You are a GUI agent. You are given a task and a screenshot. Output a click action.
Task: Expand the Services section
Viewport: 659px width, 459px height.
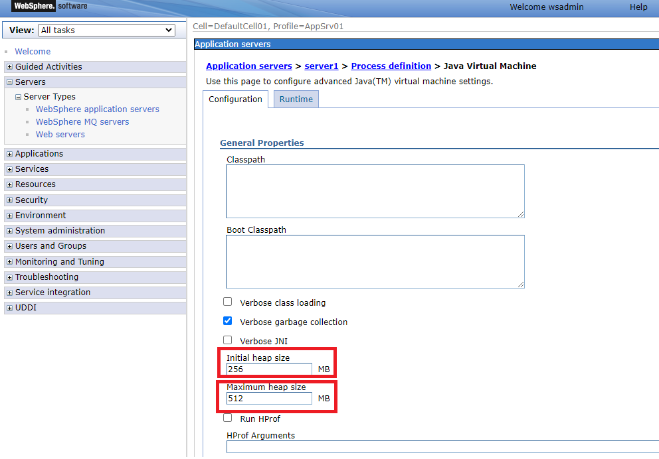(10, 169)
